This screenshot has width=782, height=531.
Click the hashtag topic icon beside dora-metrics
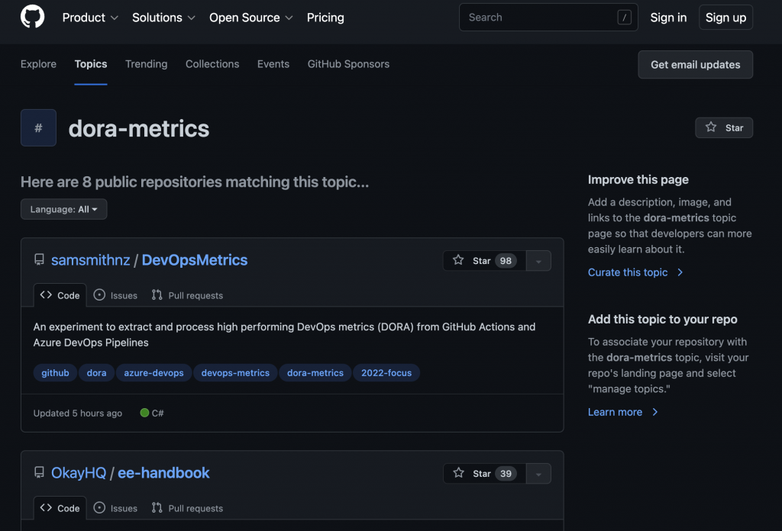coord(38,128)
